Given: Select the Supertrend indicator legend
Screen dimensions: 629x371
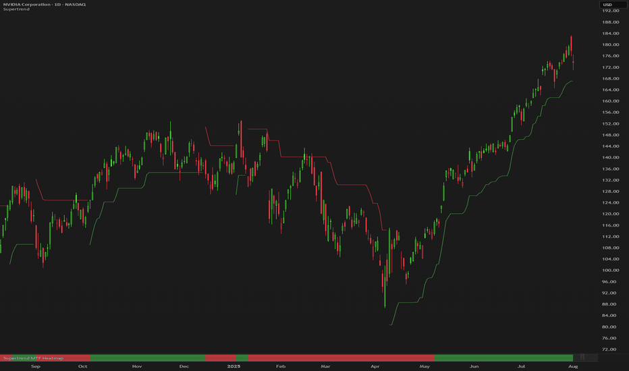Looking at the screenshot, I should tap(16, 9).
